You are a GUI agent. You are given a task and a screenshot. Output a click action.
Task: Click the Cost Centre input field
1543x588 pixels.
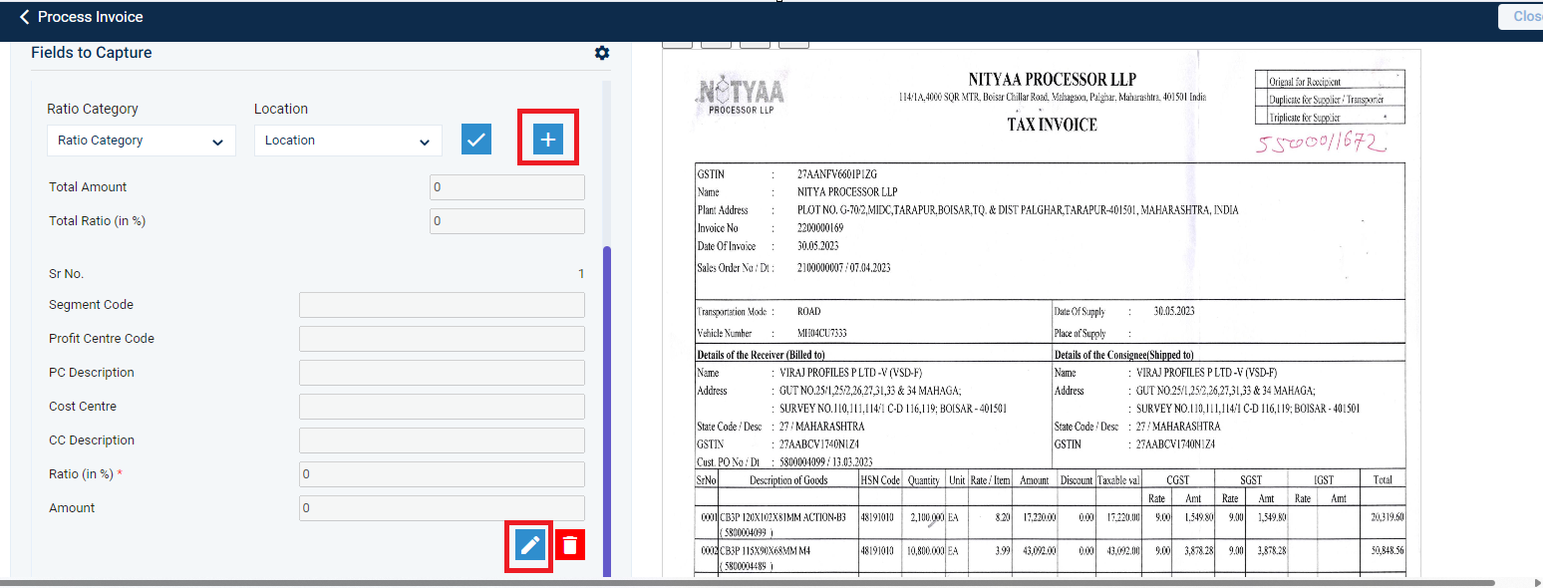click(442, 407)
